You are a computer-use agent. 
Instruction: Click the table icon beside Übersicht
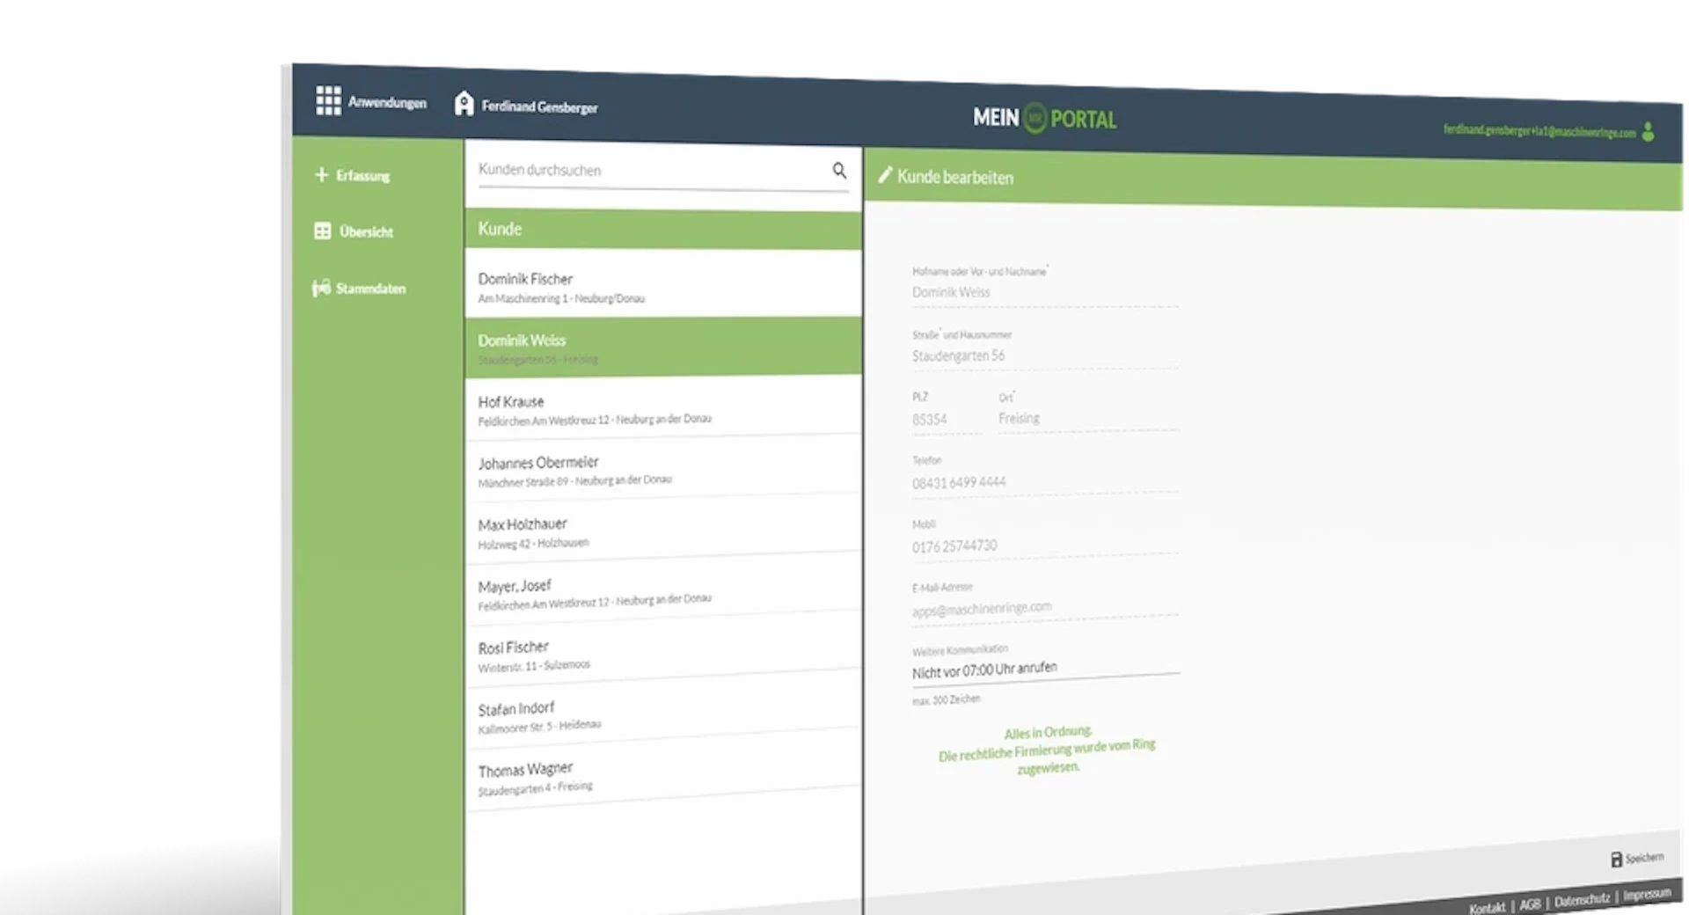pos(322,231)
